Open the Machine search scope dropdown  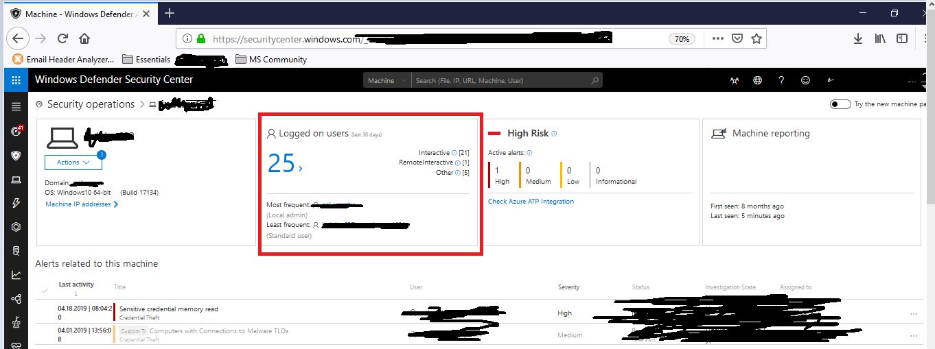point(387,80)
